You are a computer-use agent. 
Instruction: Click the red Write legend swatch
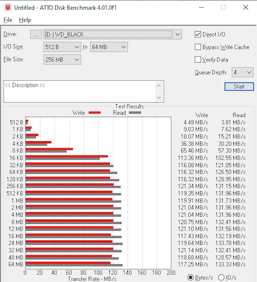click(x=94, y=113)
